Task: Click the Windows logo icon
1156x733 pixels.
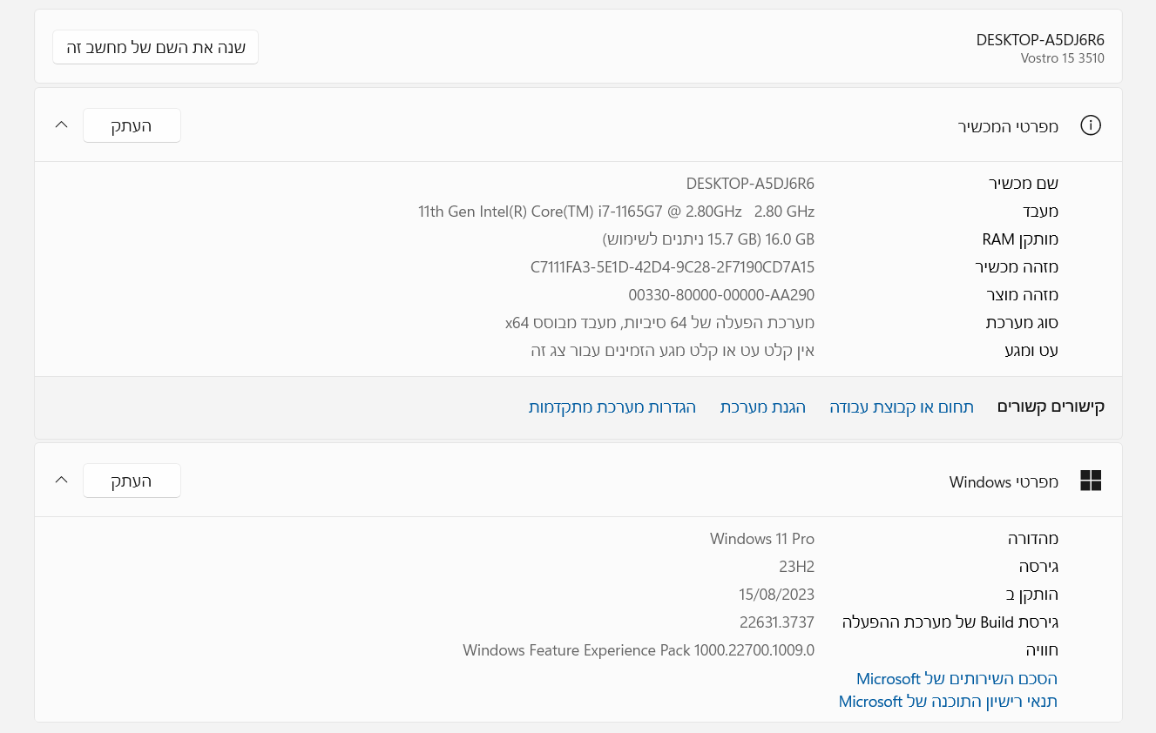Action: tap(1090, 481)
